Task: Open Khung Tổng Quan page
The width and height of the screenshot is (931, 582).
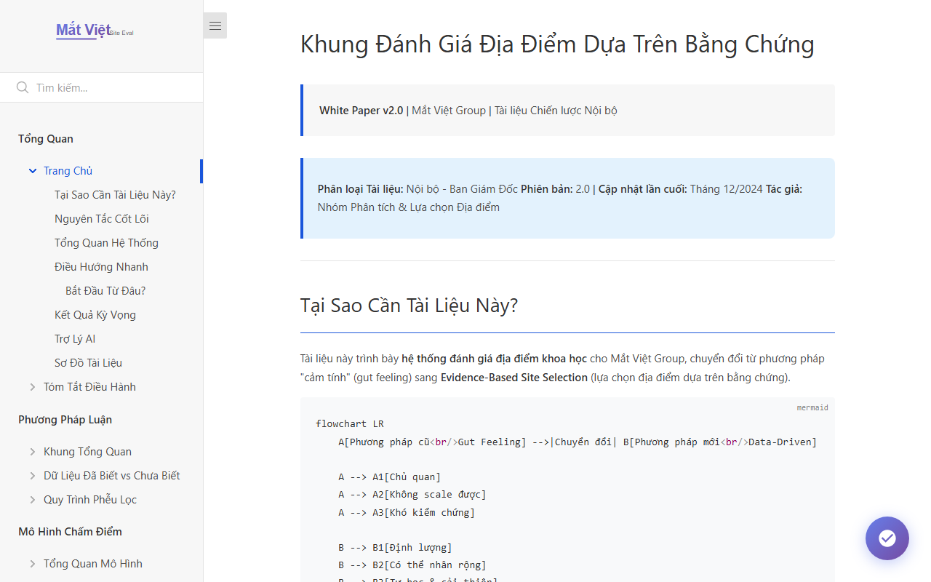Action: [87, 452]
